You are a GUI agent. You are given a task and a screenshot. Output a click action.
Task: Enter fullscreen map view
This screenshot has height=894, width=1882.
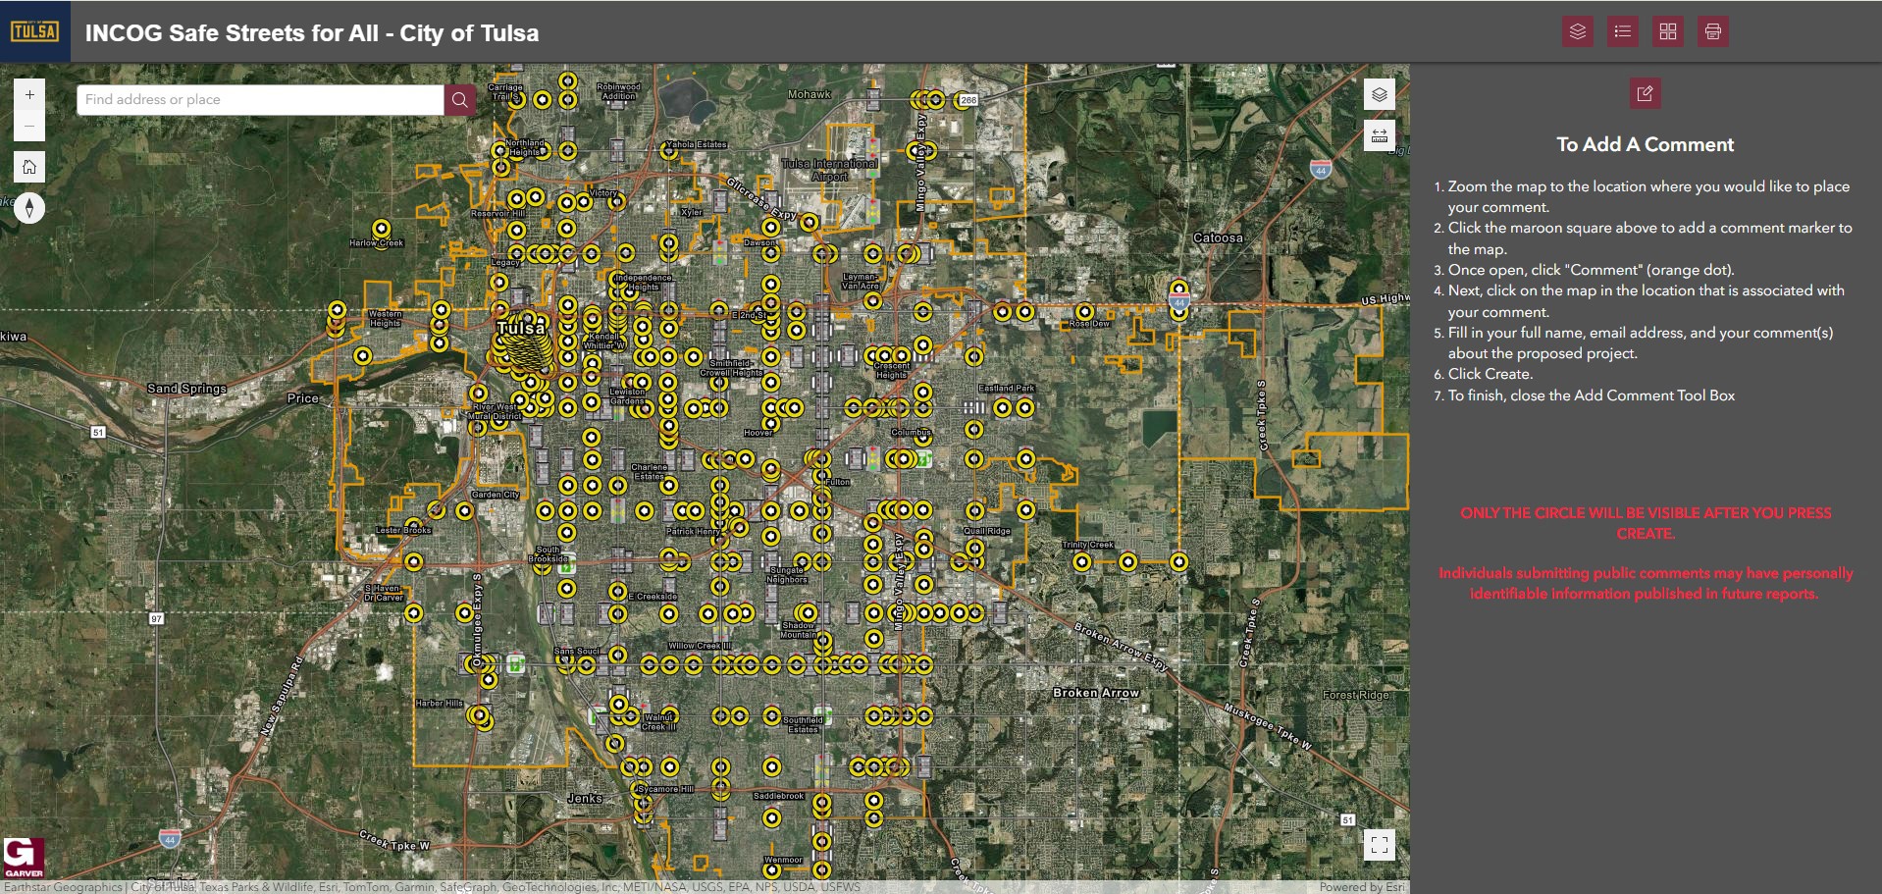(1379, 844)
